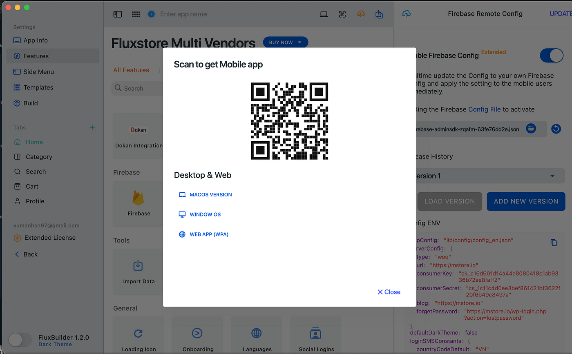The image size is (572, 354).
Task: Click the WEB APP (WPA) link
Action: click(203, 234)
